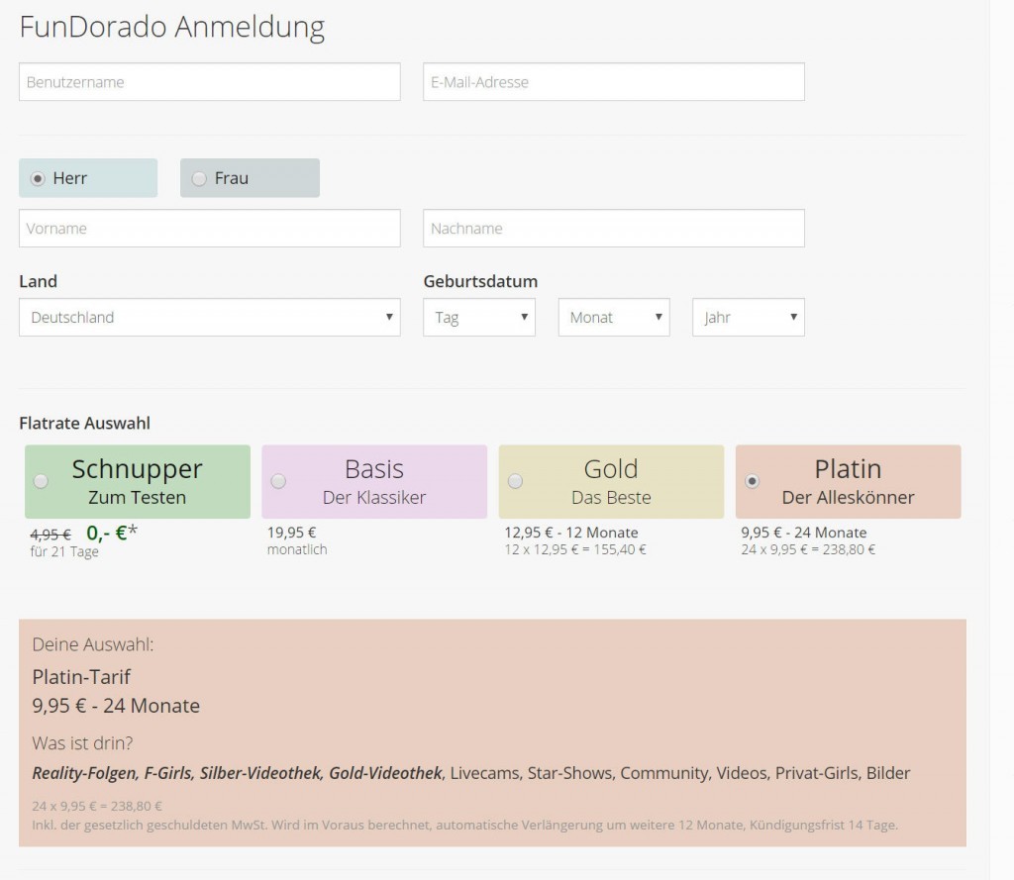Choose the Frau radio option
The height and width of the screenshot is (880, 1014).
(x=199, y=179)
